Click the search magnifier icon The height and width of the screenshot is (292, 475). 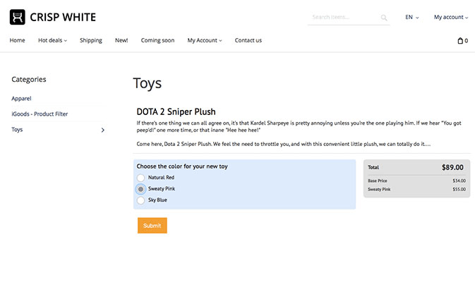[x=384, y=18]
